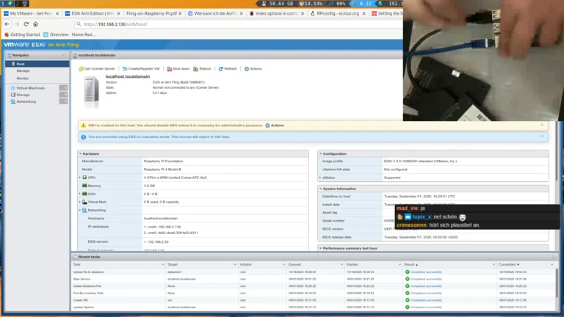Click Create/Register VM button

point(141,69)
